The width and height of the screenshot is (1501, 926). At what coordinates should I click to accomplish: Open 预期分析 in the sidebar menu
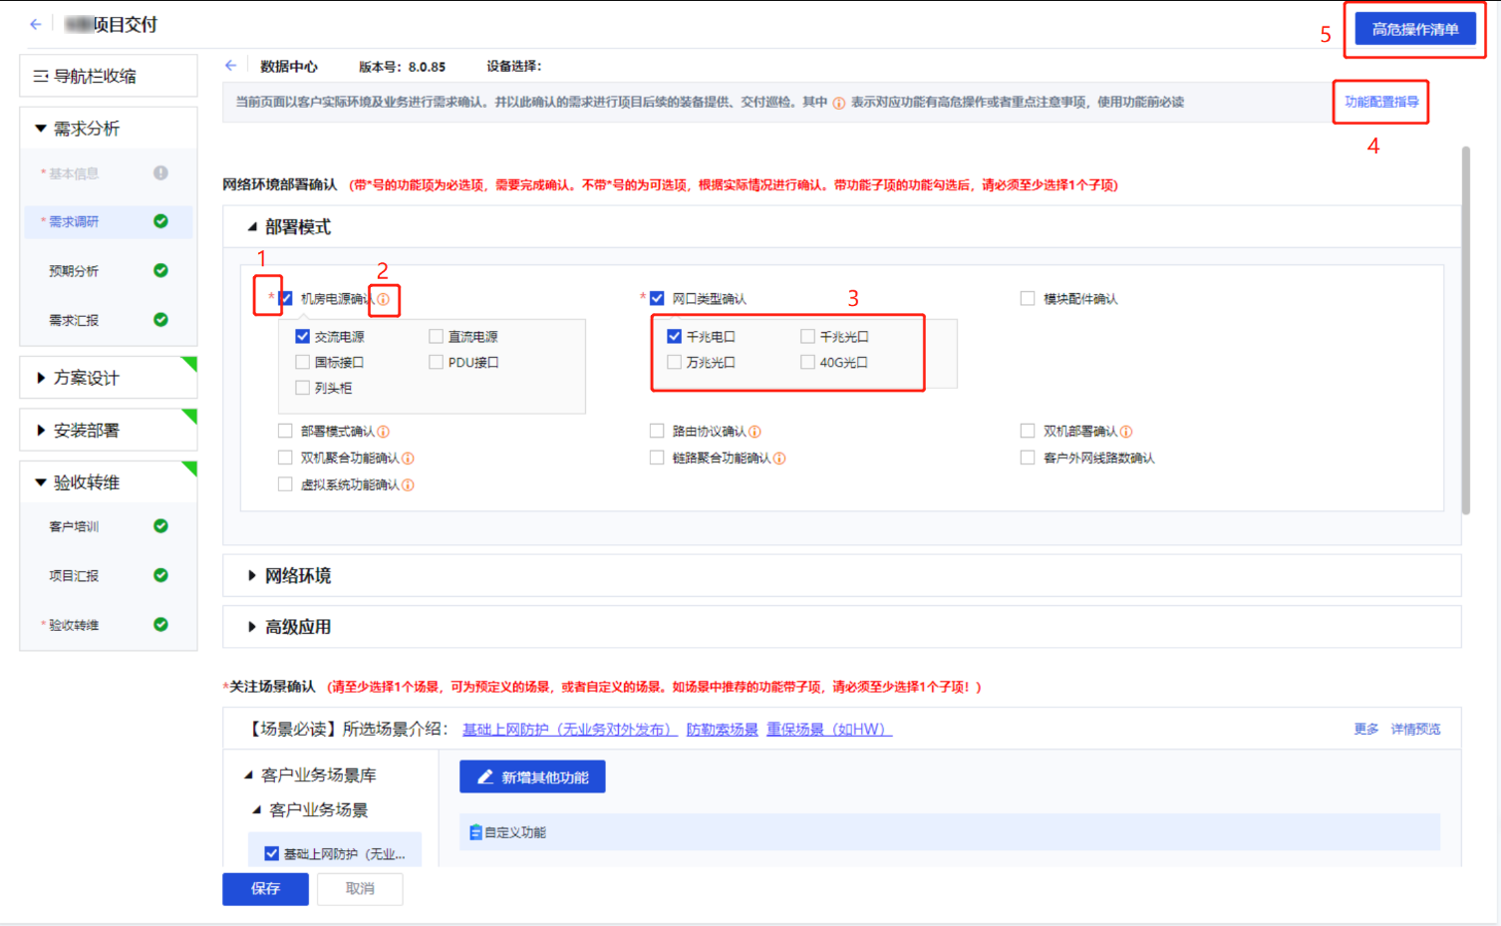pyautogui.click(x=75, y=271)
